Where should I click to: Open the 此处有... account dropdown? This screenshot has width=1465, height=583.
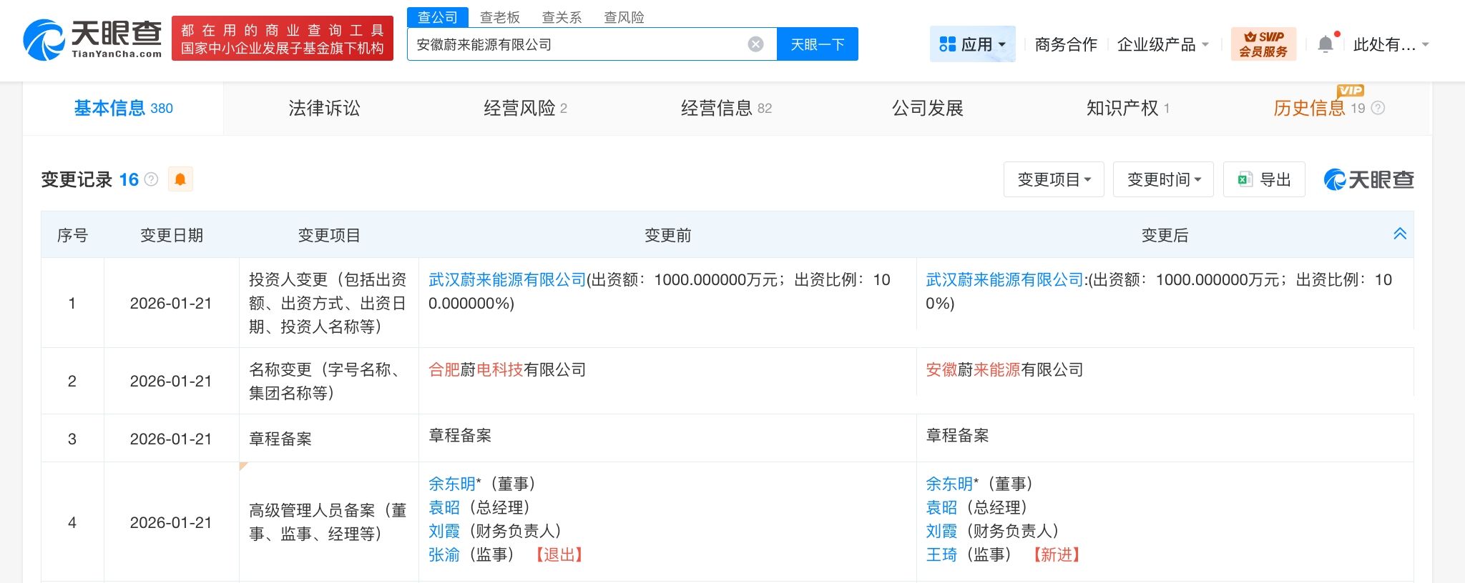1391,44
